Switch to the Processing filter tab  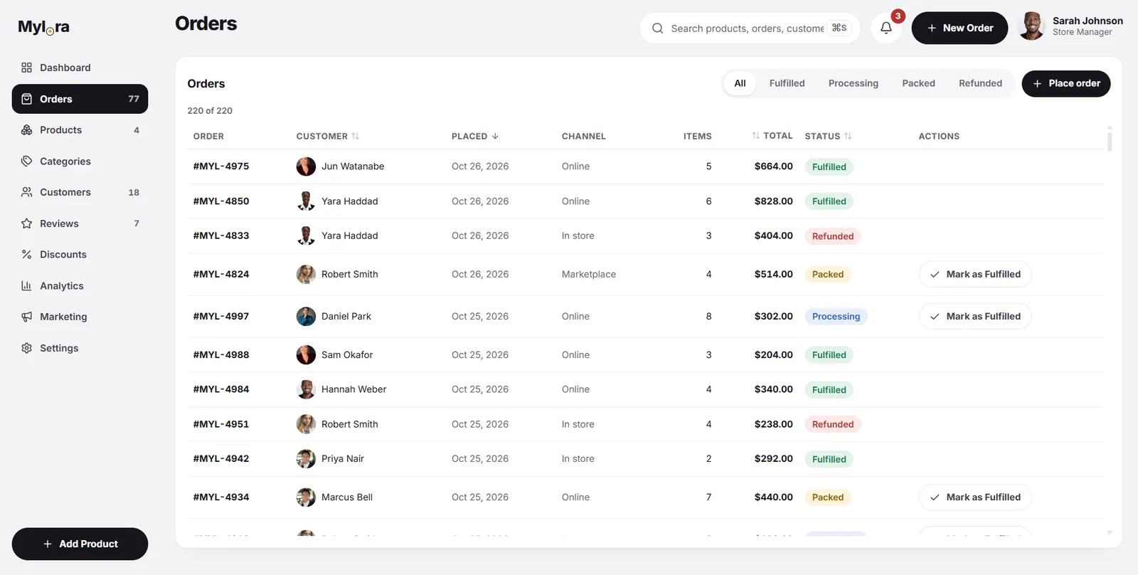coord(853,83)
